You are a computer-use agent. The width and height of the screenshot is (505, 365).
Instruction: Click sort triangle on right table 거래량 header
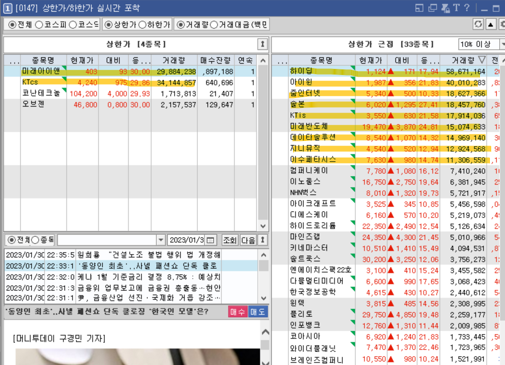pyautogui.click(x=482, y=60)
